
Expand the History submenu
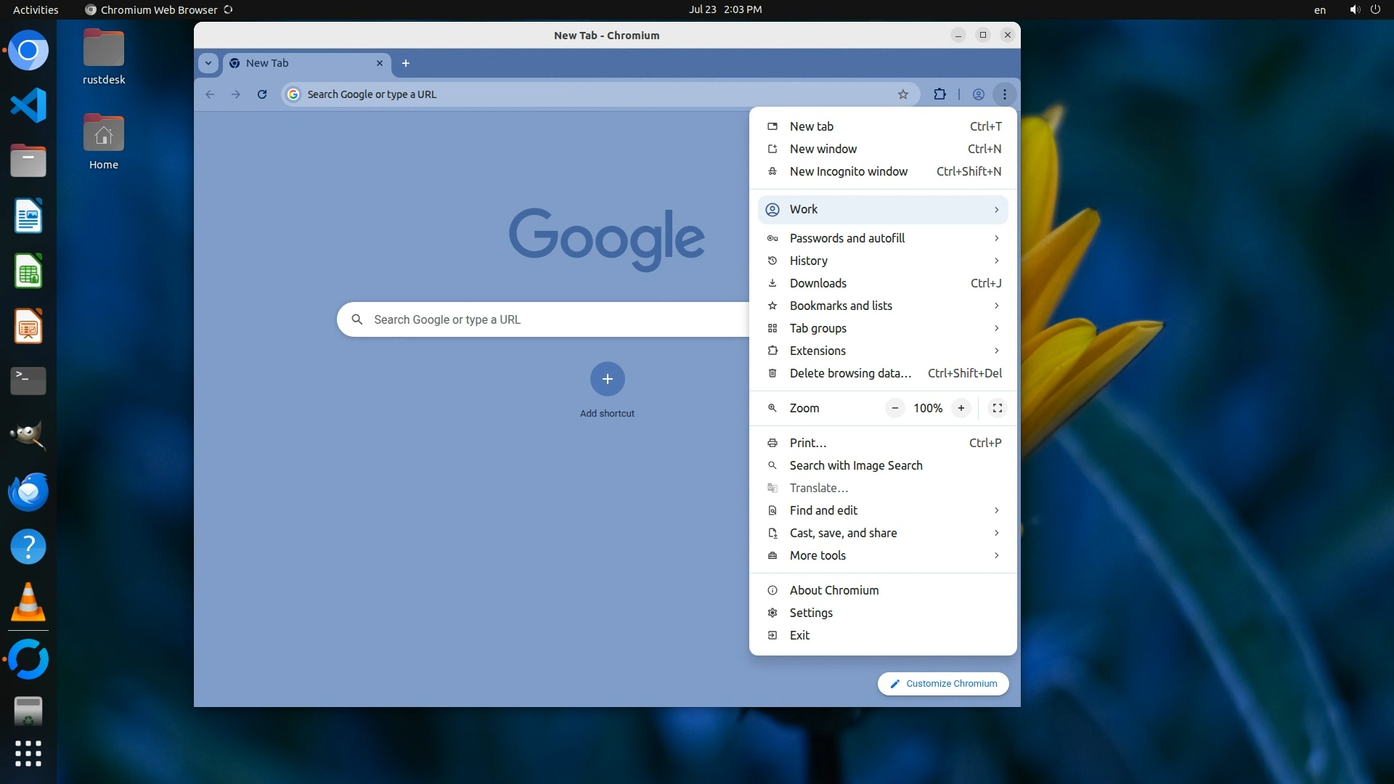(x=882, y=261)
